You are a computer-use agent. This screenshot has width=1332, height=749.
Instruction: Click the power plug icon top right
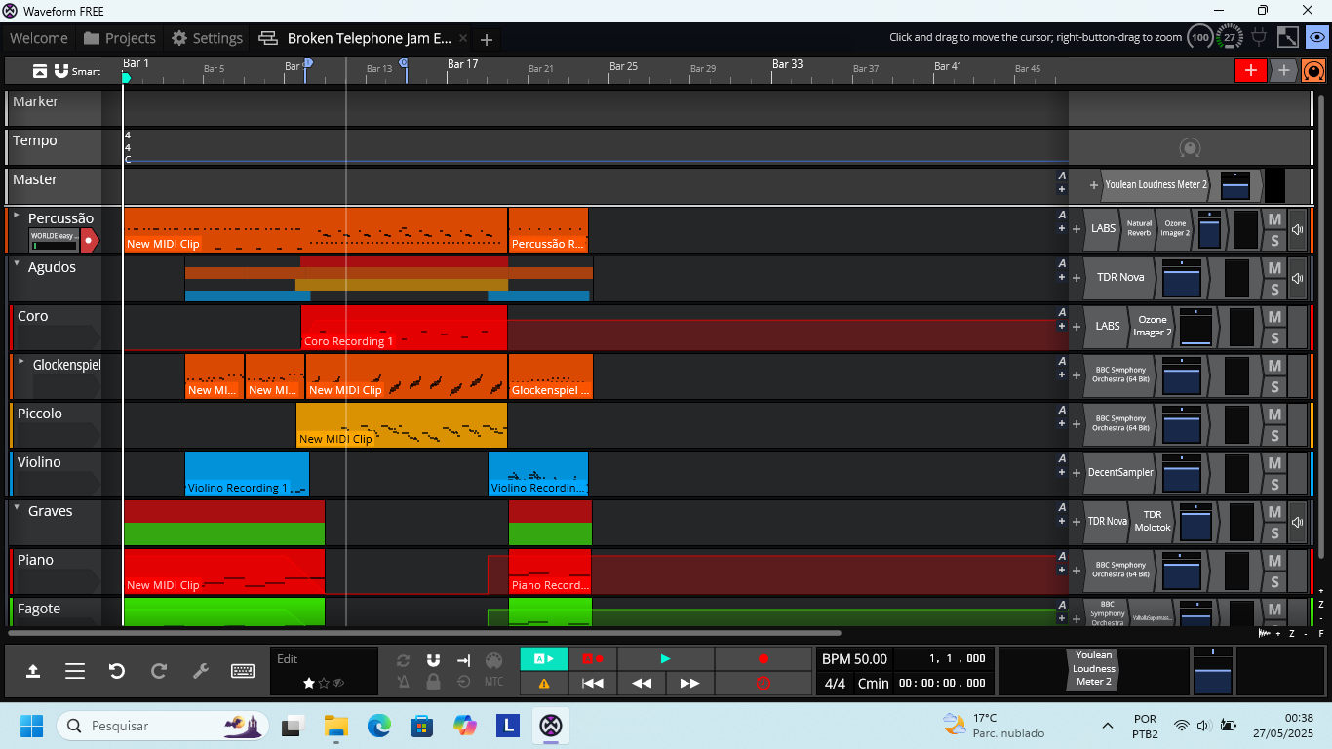pos(1259,37)
